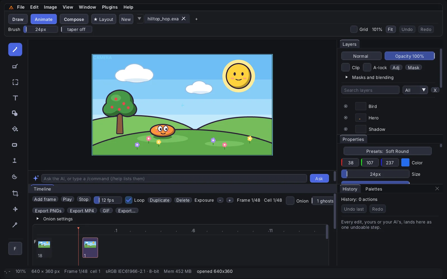Open the All layer filter dropdown
This screenshot has width=447, height=279.
click(x=415, y=90)
